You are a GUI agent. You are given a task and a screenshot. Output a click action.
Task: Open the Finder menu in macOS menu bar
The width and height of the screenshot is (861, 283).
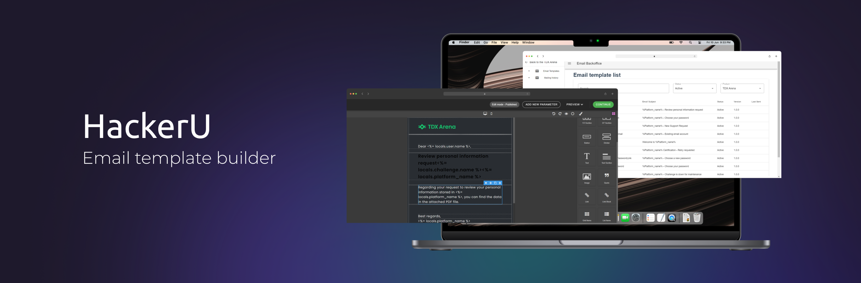464,42
